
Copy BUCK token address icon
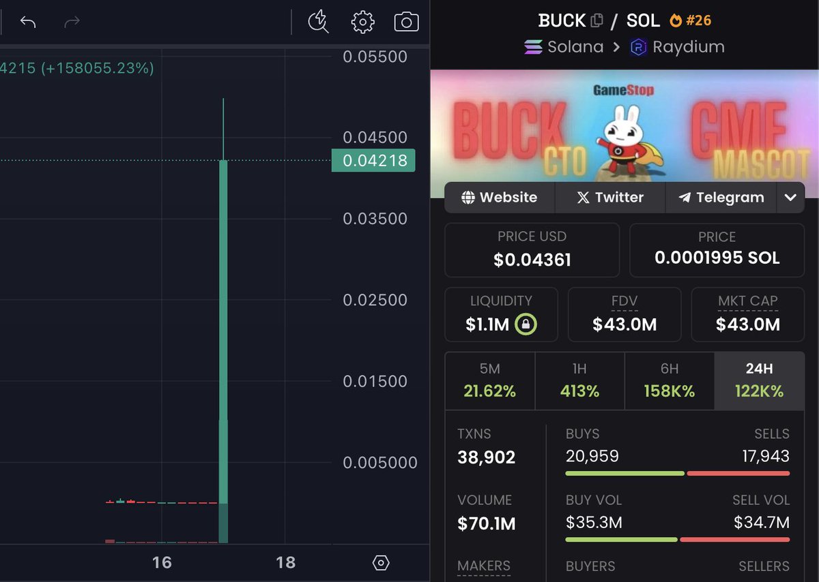tap(597, 20)
